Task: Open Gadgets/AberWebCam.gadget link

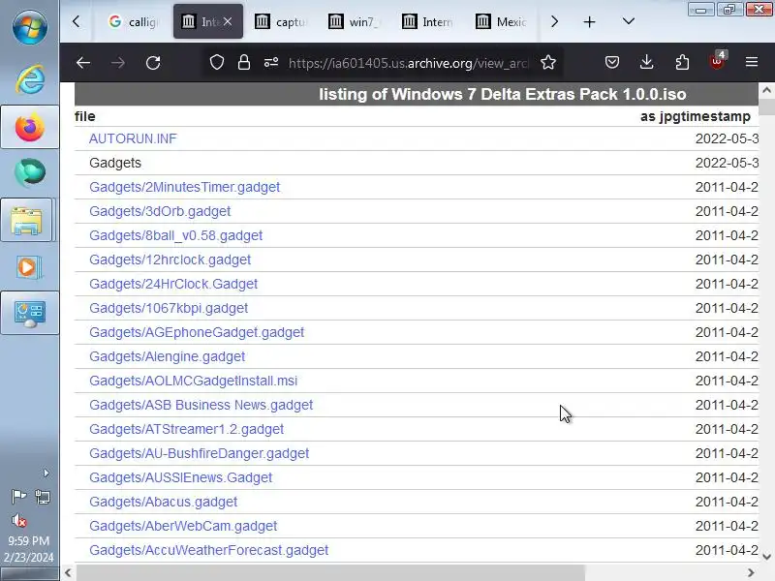Action: pos(183,526)
